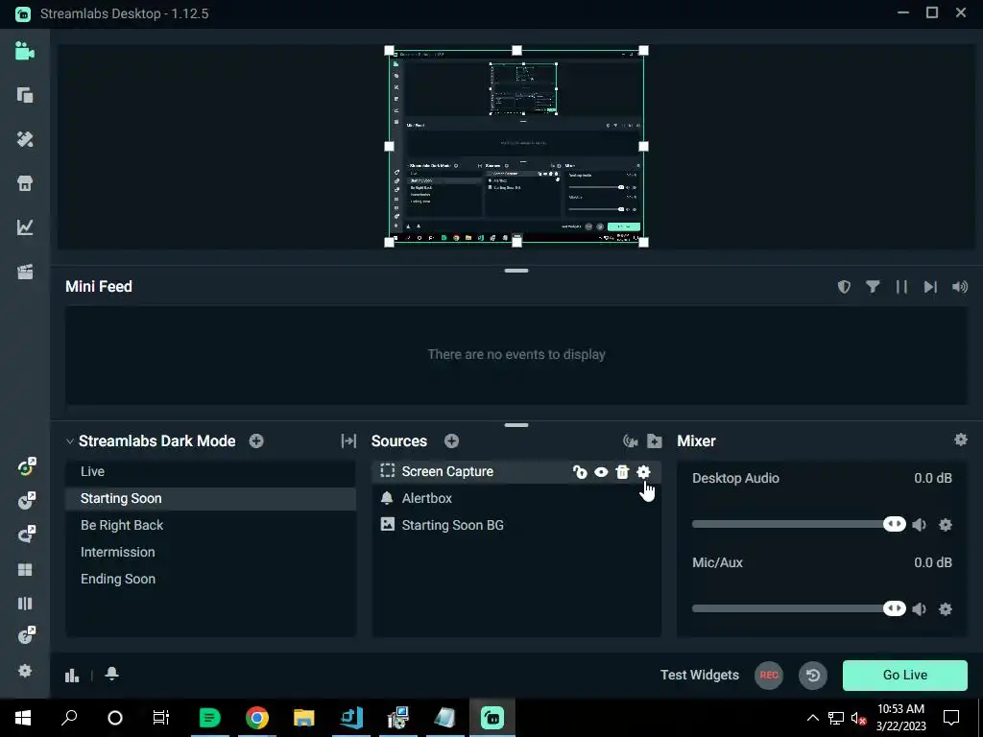Toggle the replay buffer button
This screenshot has height=737, width=983.
[x=813, y=675]
